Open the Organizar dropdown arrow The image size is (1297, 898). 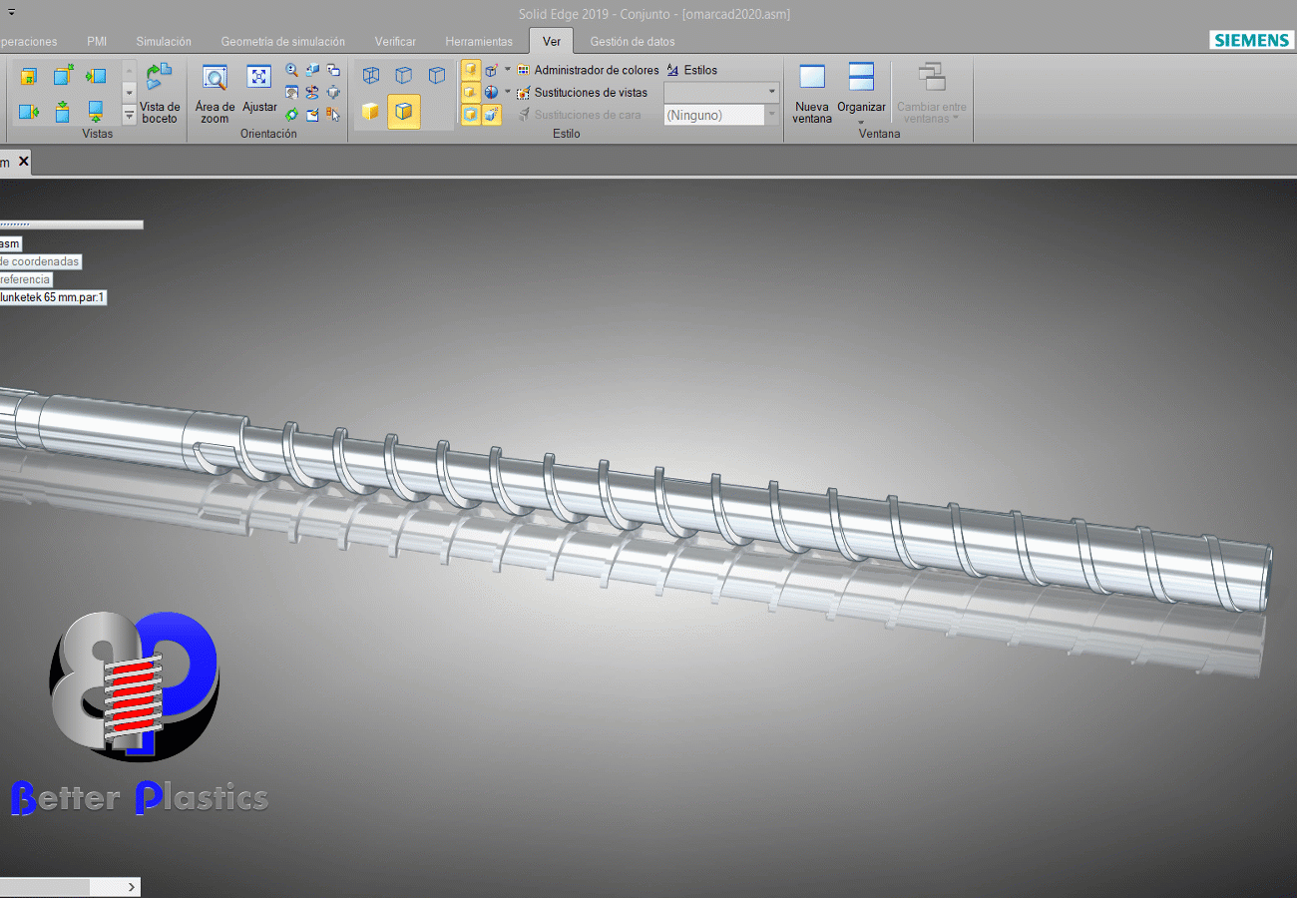861,123
